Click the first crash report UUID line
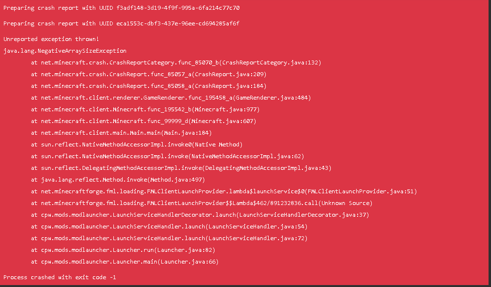The height and width of the screenshot is (287, 491). pyautogui.click(x=121, y=8)
